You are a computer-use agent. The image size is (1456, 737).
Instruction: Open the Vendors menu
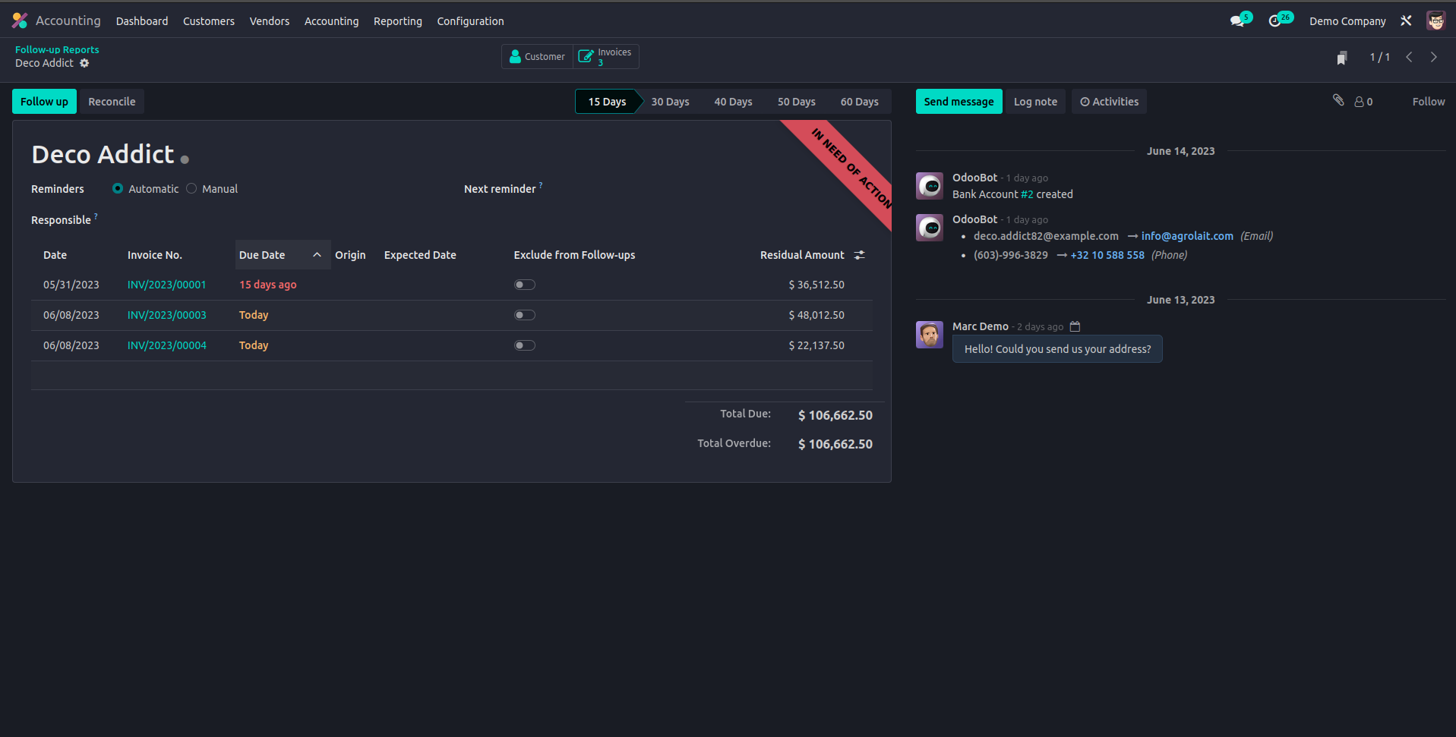270,21
